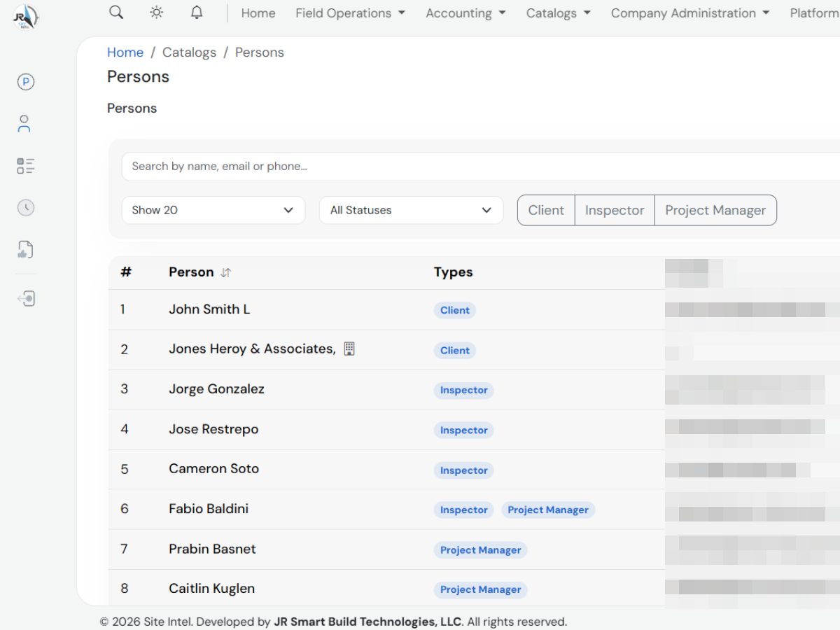Open the Show 20 page-size dropdown
Screen dimensions: 840x630
point(213,210)
